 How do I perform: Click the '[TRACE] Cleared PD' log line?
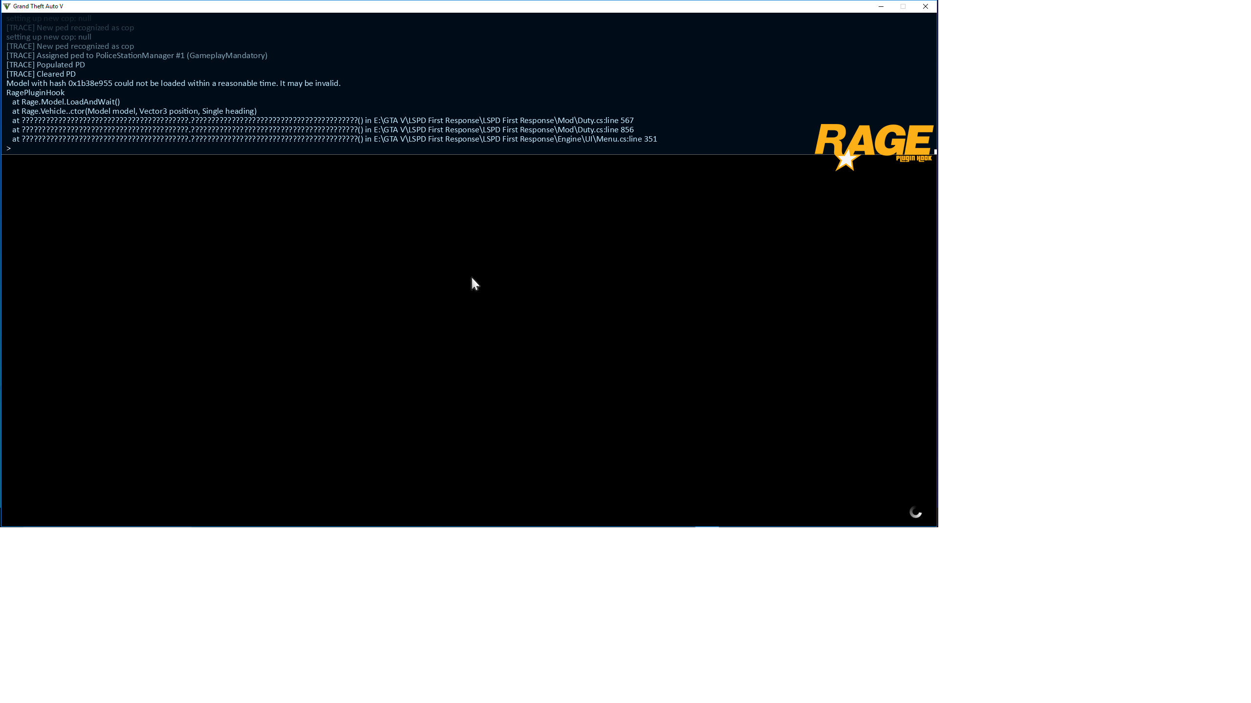(41, 74)
